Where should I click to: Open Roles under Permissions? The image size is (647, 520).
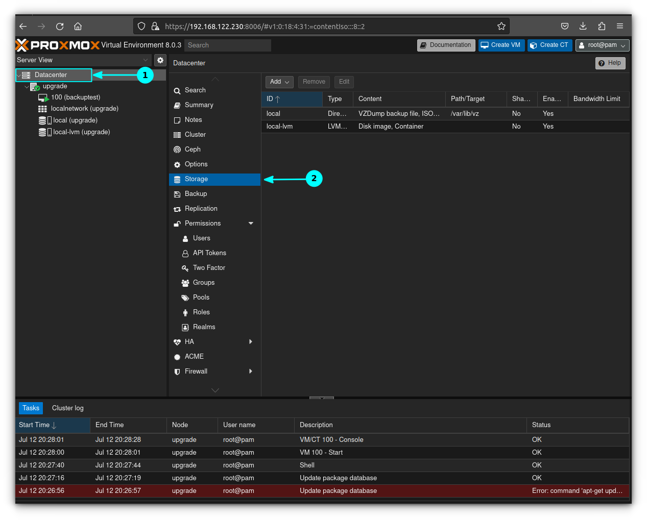(x=214, y=312)
